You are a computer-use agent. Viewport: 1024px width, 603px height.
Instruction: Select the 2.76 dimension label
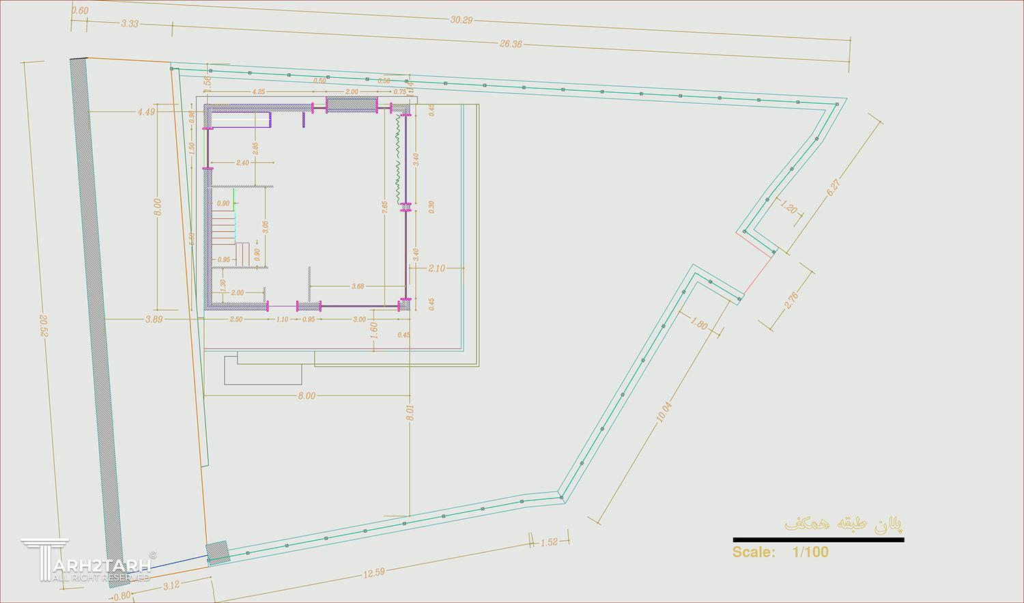coord(792,300)
